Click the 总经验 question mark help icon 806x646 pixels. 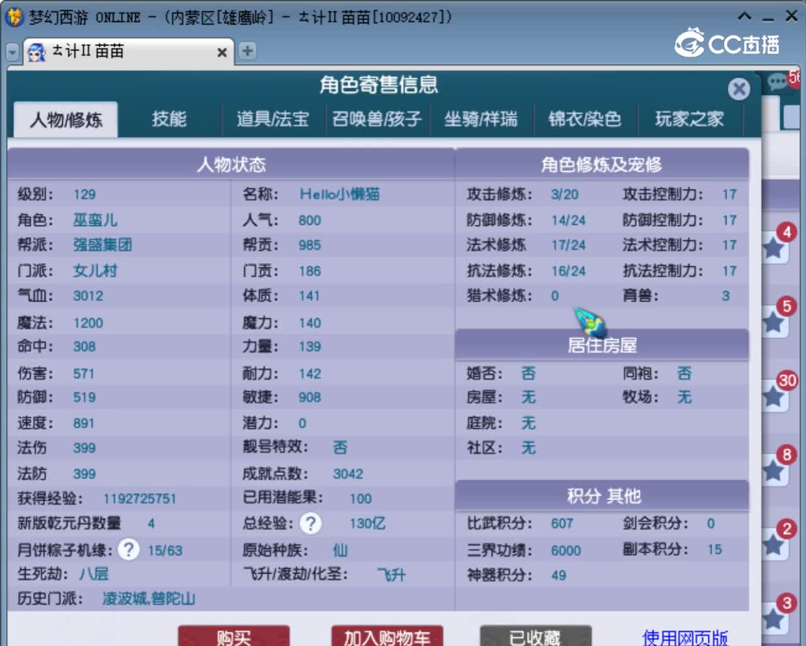point(311,523)
